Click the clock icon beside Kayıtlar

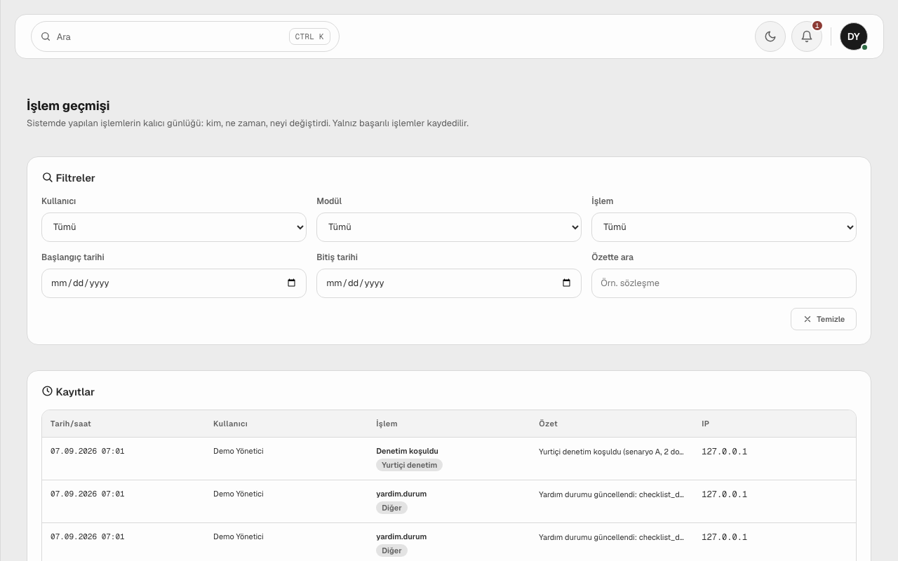[48, 391]
